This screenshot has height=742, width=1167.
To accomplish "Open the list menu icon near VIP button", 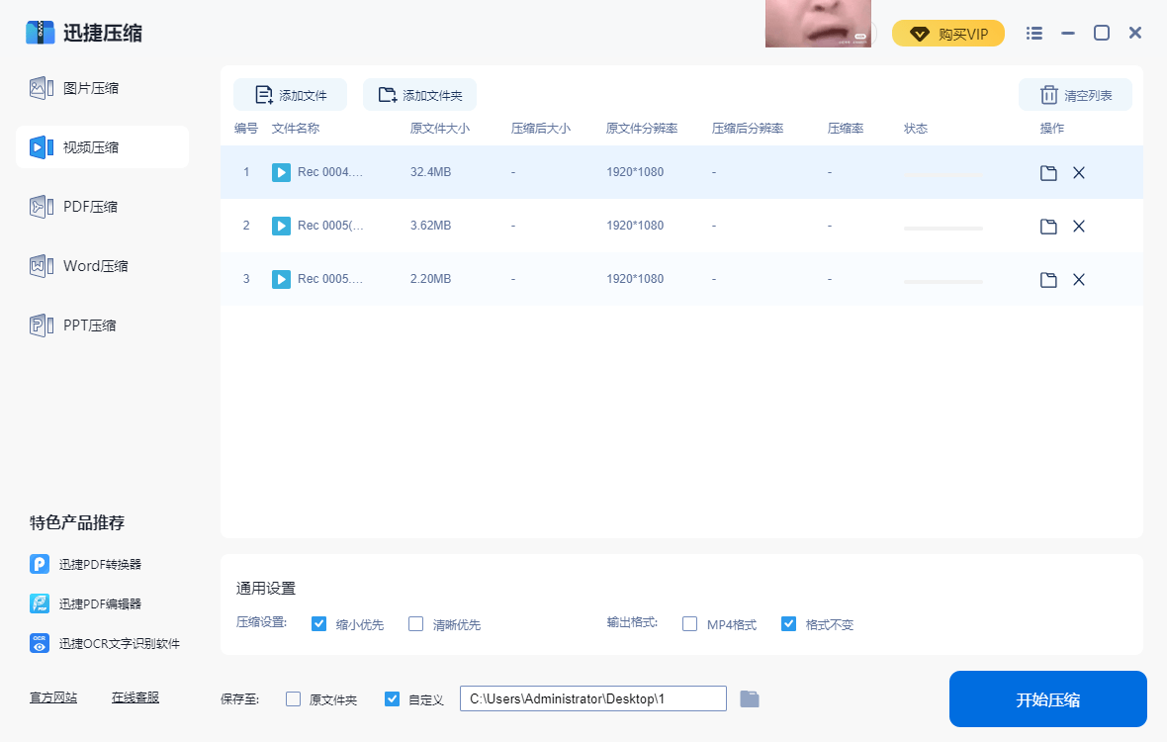I will pos(1033,33).
